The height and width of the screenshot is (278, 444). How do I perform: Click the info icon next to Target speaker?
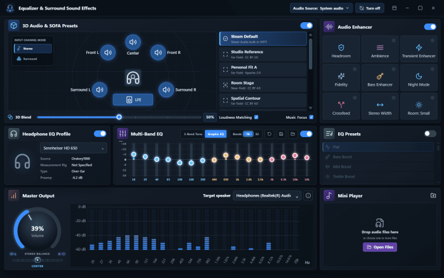tap(308, 195)
